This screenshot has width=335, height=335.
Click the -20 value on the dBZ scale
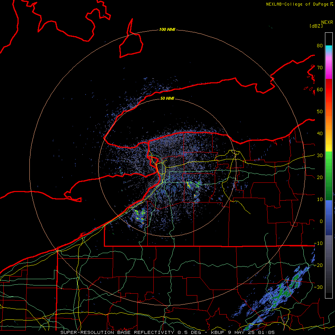click(318, 265)
